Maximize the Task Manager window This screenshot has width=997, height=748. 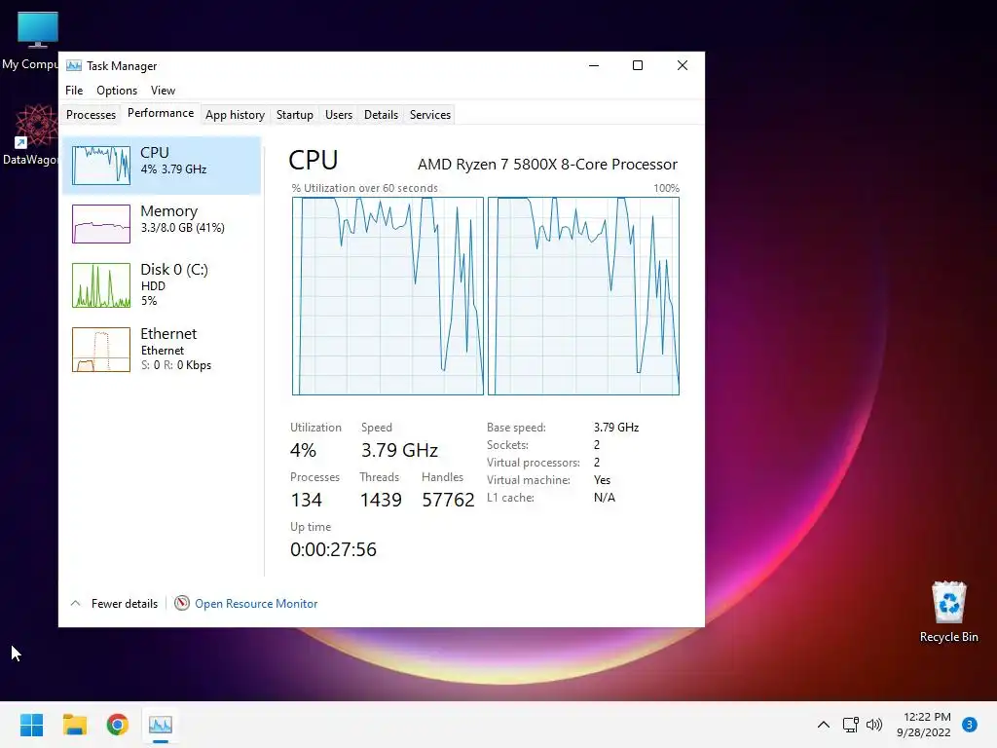click(x=638, y=65)
